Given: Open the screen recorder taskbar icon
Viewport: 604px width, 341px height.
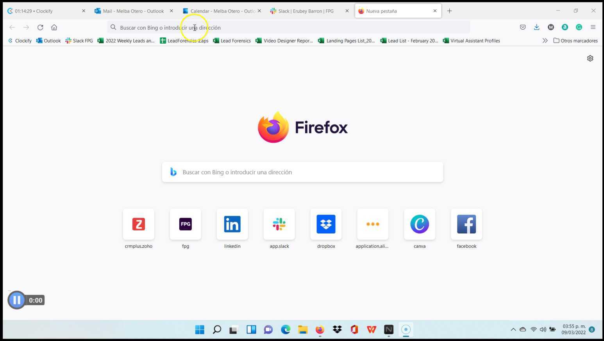Looking at the screenshot, I should point(406,330).
